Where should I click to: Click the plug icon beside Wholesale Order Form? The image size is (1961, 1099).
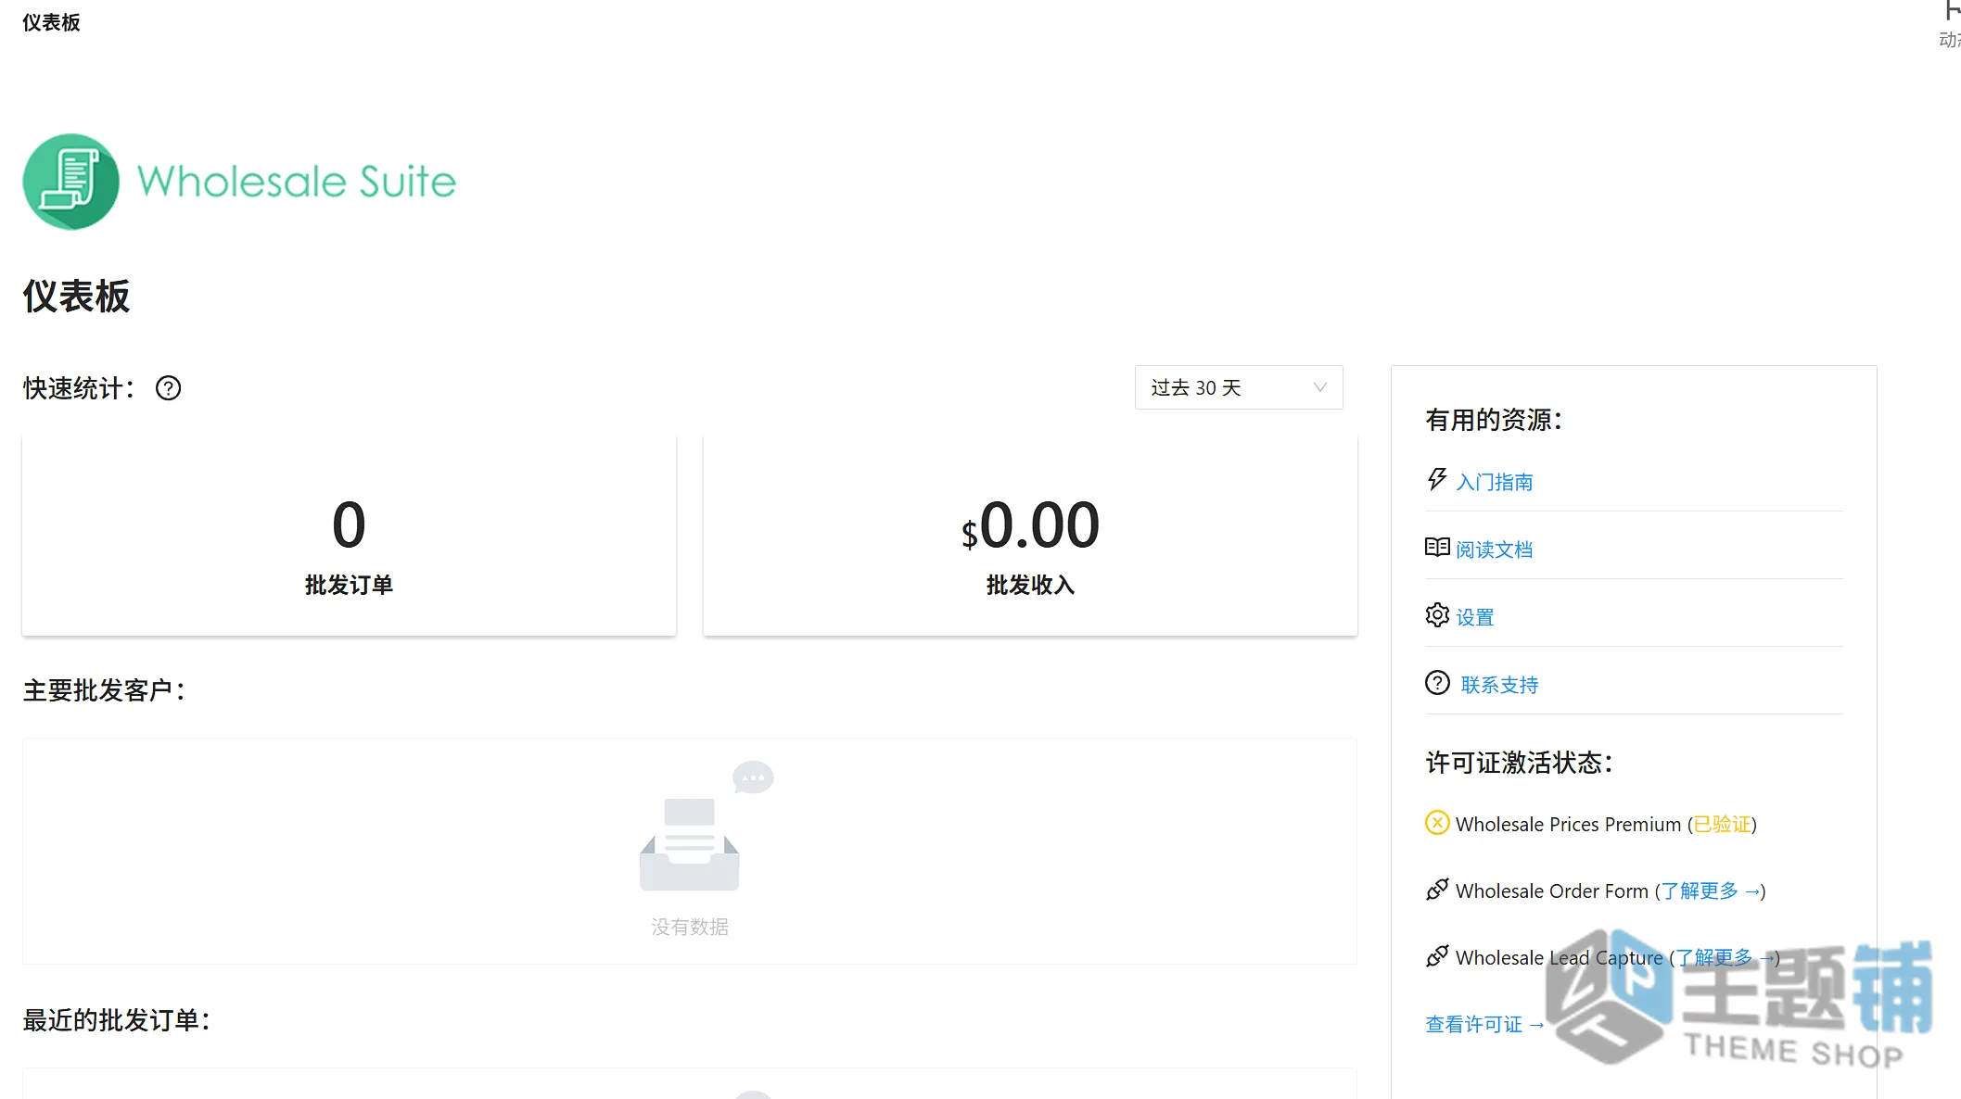(1437, 890)
